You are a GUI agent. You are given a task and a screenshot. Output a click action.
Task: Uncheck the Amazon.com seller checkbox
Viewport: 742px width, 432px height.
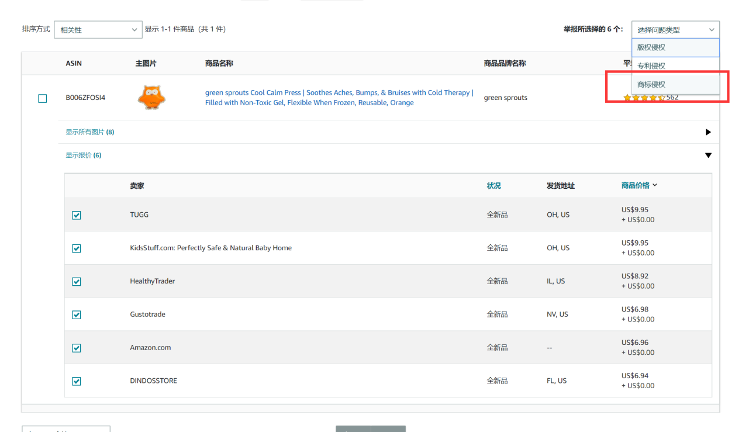(77, 348)
